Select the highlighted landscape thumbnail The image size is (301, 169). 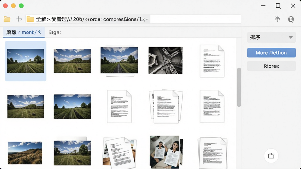(x=26, y=61)
